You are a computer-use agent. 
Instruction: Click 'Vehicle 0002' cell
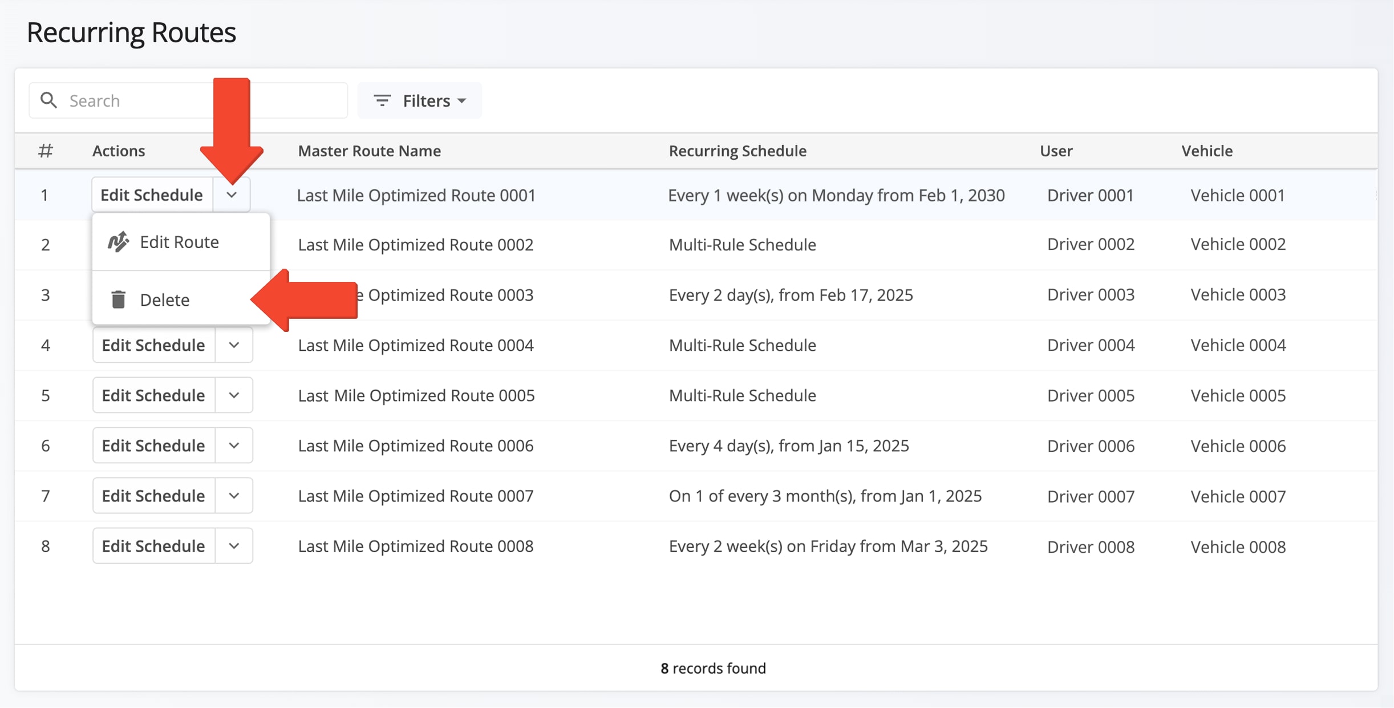(1238, 244)
